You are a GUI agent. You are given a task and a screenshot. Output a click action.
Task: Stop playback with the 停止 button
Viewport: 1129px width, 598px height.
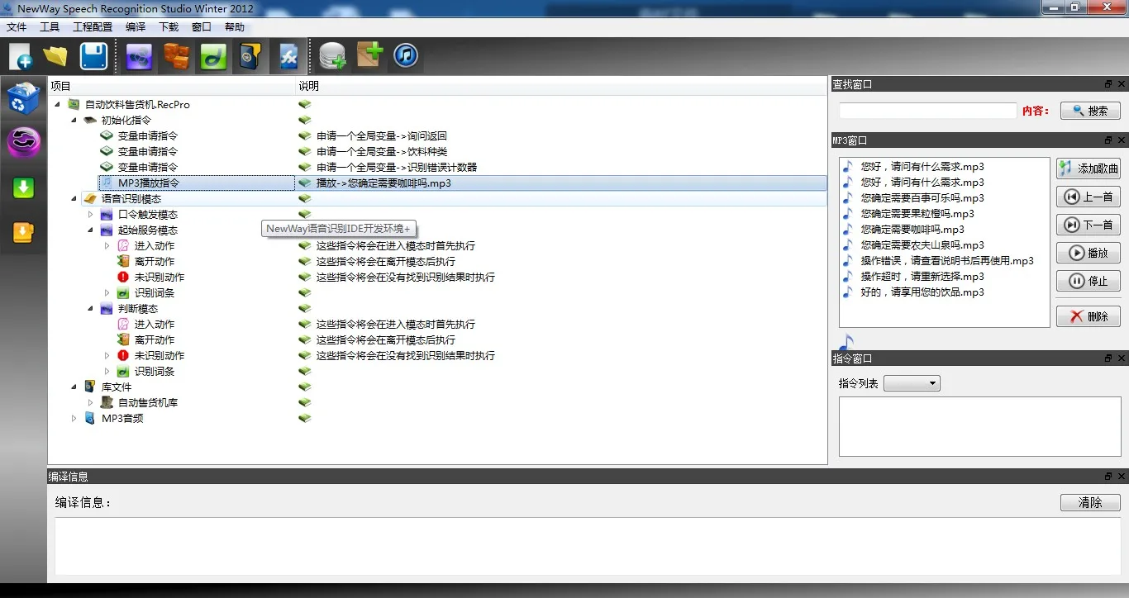[1089, 281]
